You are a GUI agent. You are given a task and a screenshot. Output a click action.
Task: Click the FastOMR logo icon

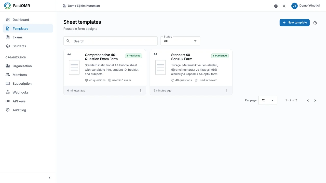[7, 6]
